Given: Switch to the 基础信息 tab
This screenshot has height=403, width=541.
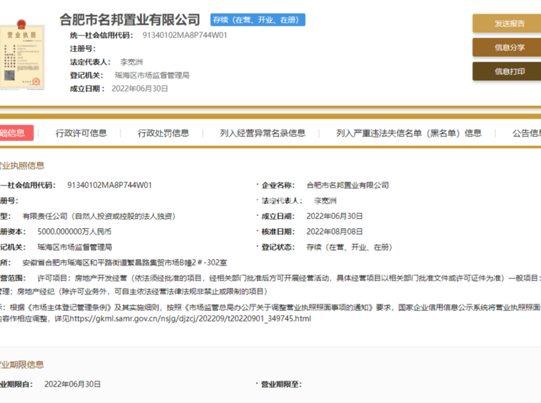Looking at the screenshot, I should [13, 132].
